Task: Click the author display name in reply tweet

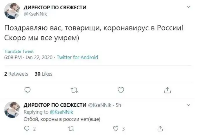Action: point(55,105)
